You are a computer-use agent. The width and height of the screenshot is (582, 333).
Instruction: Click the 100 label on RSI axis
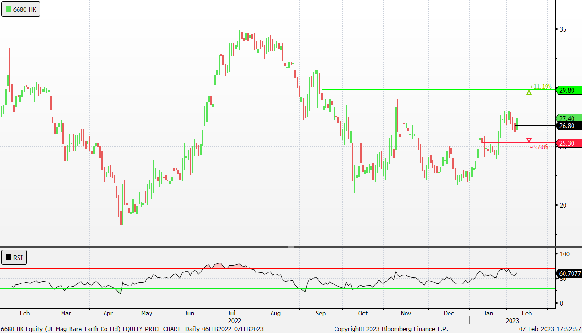(x=564, y=254)
